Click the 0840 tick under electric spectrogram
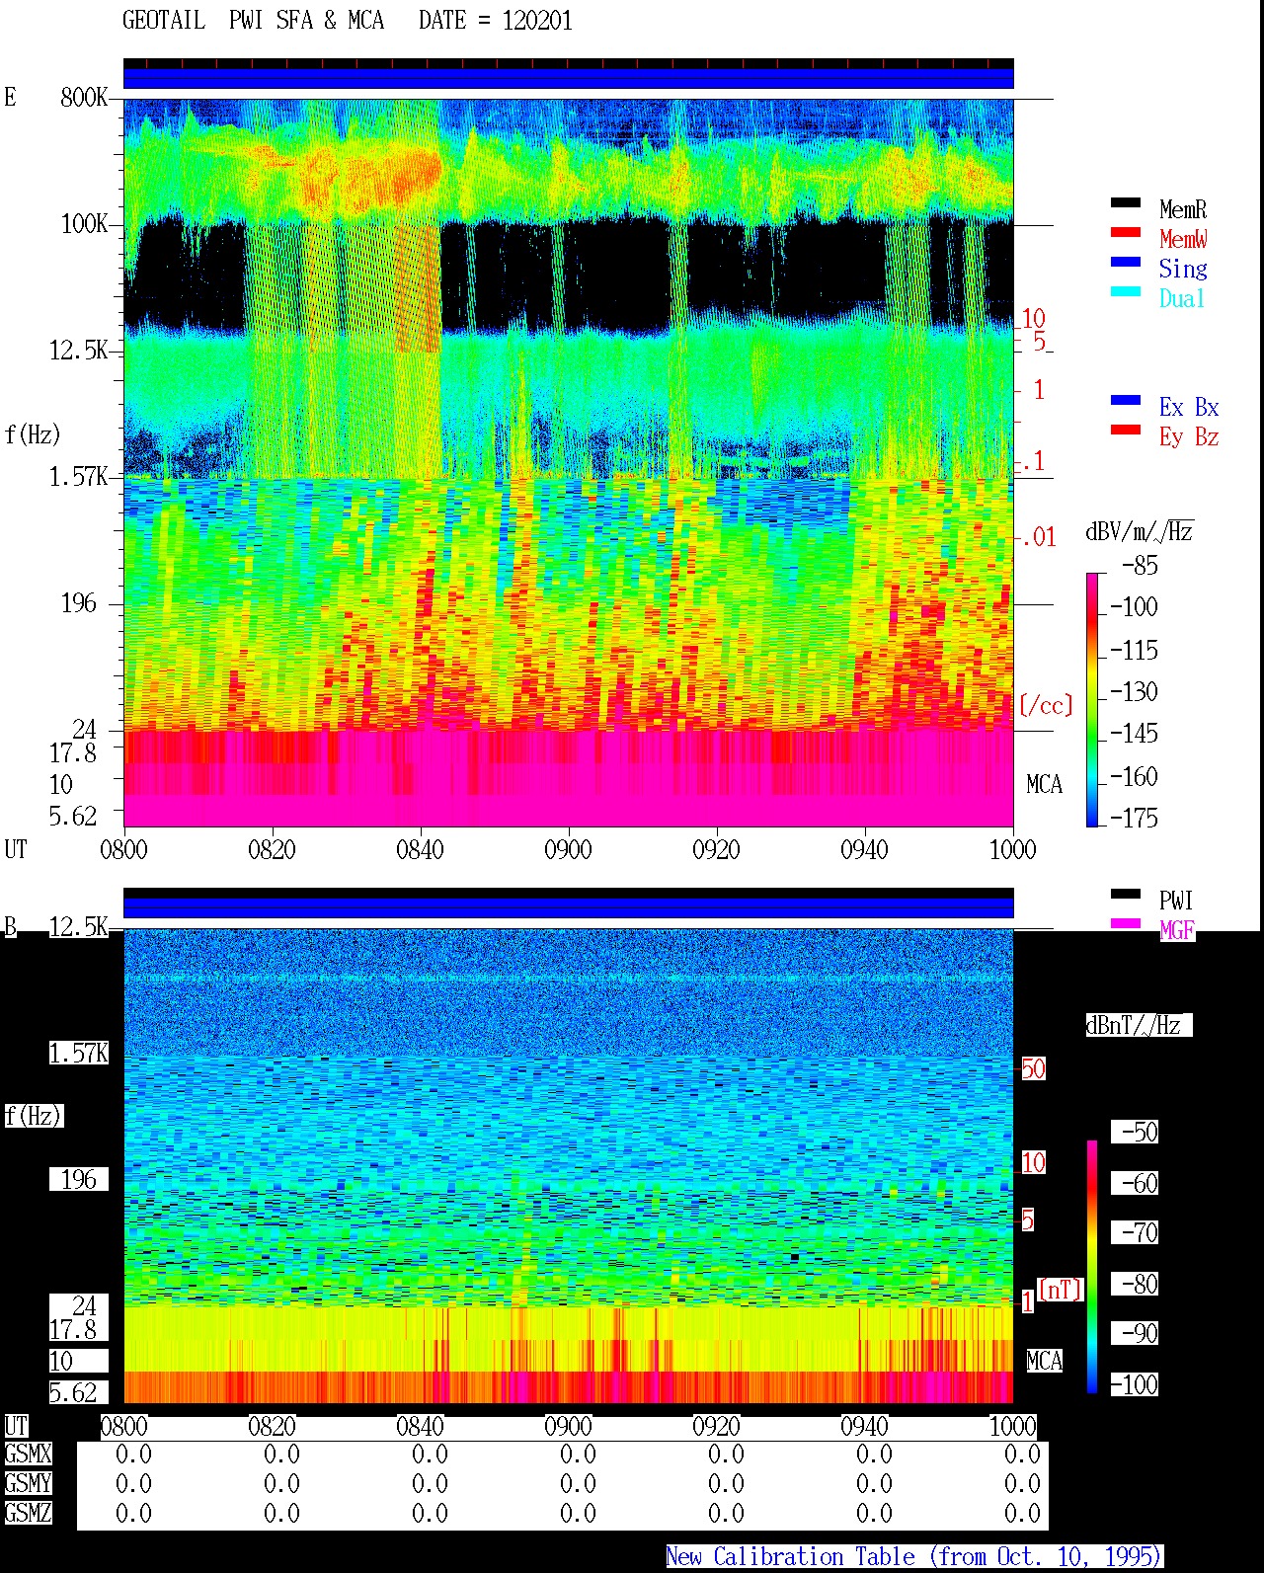 point(420,850)
